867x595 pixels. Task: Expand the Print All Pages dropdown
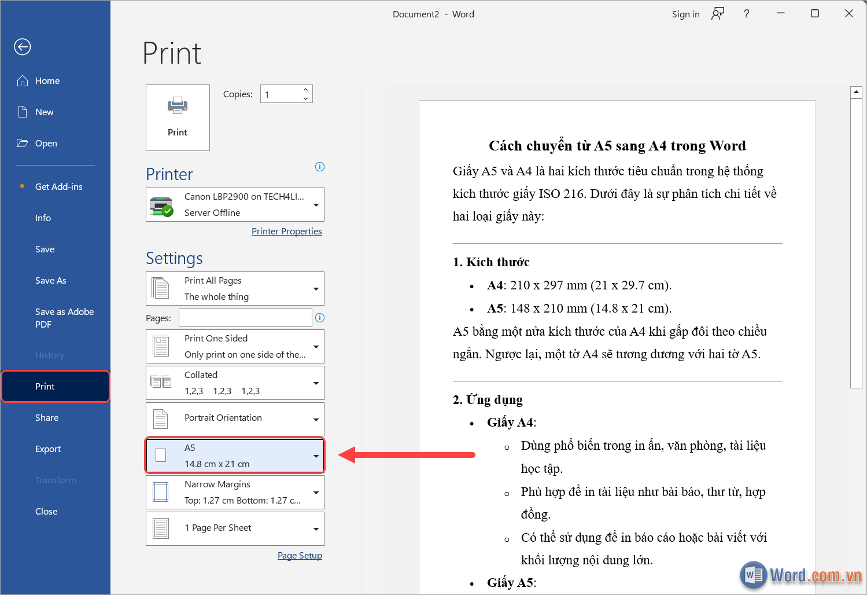pos(316,289)
